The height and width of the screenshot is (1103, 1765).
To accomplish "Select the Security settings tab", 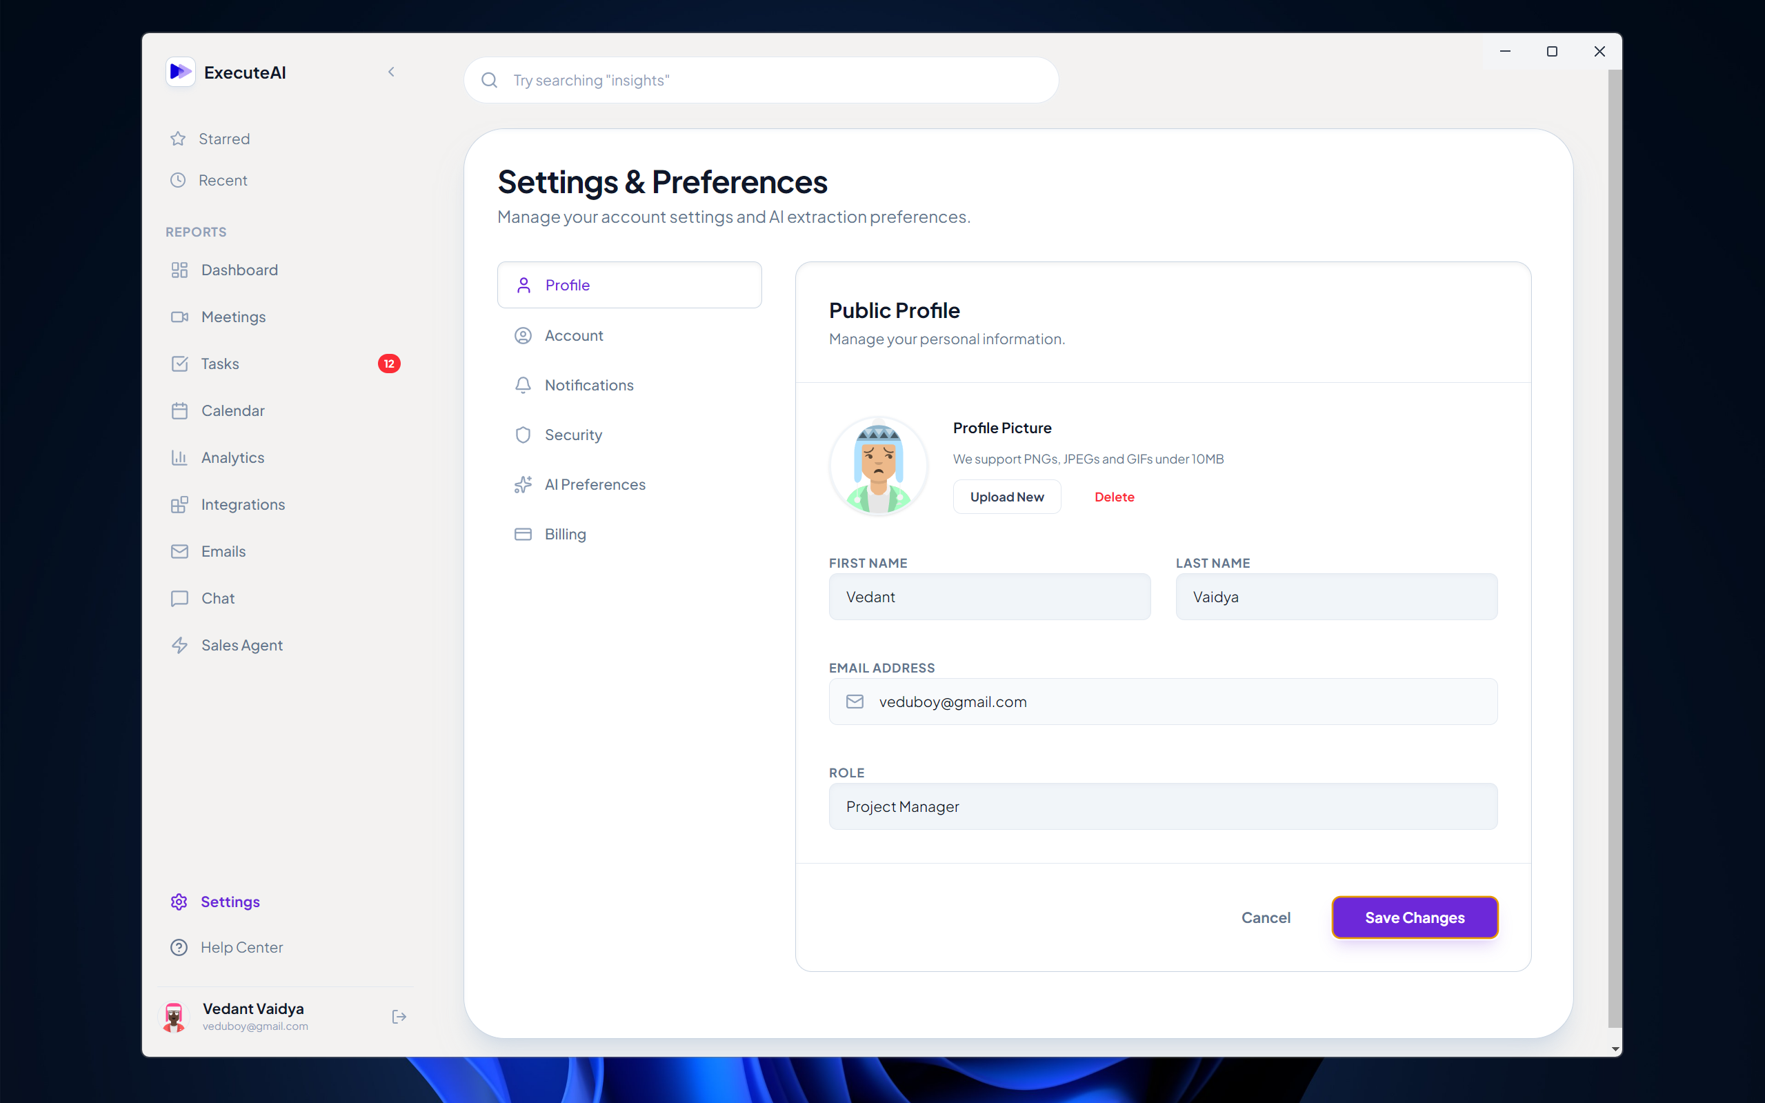I will (572, 435).
